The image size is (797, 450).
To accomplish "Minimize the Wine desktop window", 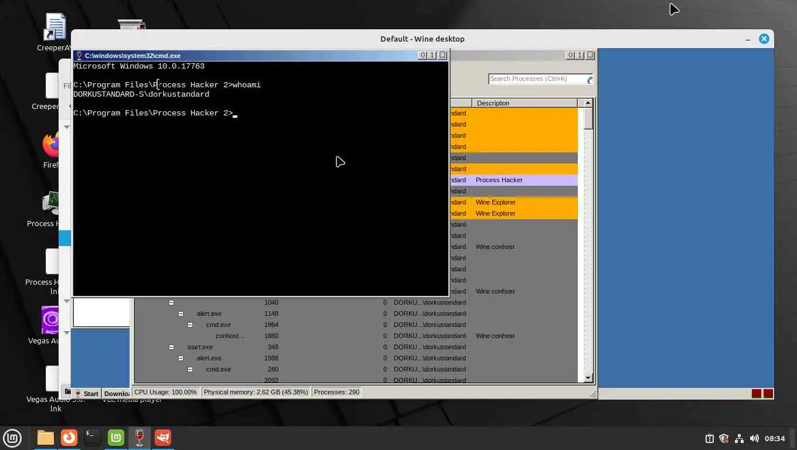I will [x=748, y=39].
